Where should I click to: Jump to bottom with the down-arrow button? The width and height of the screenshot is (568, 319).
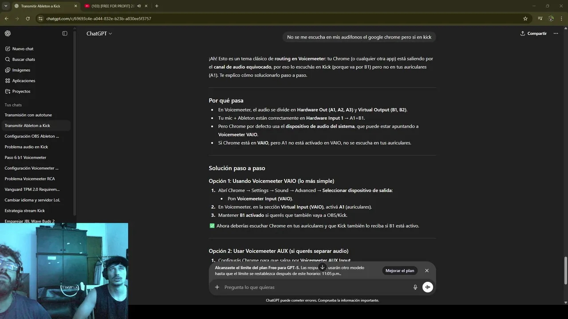323,267
